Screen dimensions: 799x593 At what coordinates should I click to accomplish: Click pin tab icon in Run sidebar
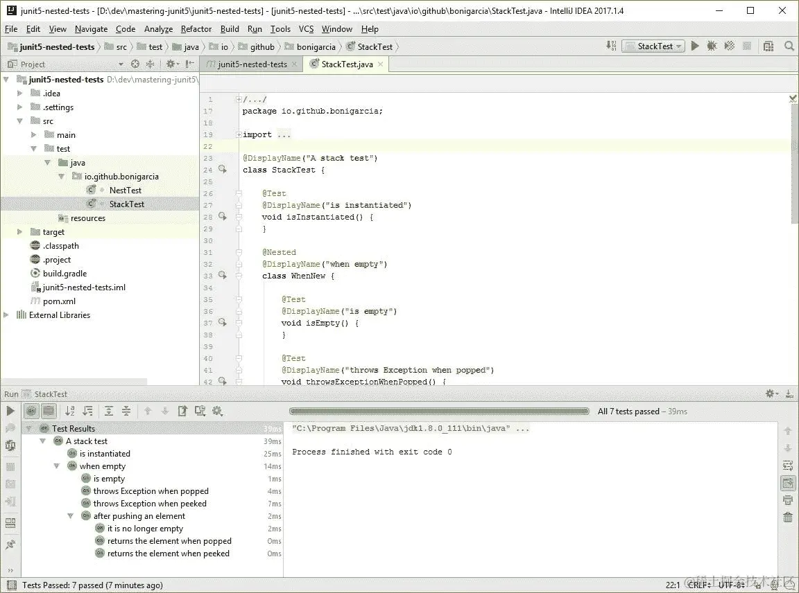coord(10,545)
